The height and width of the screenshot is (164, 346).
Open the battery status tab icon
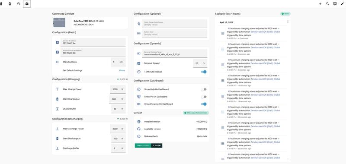click(1, 4)
